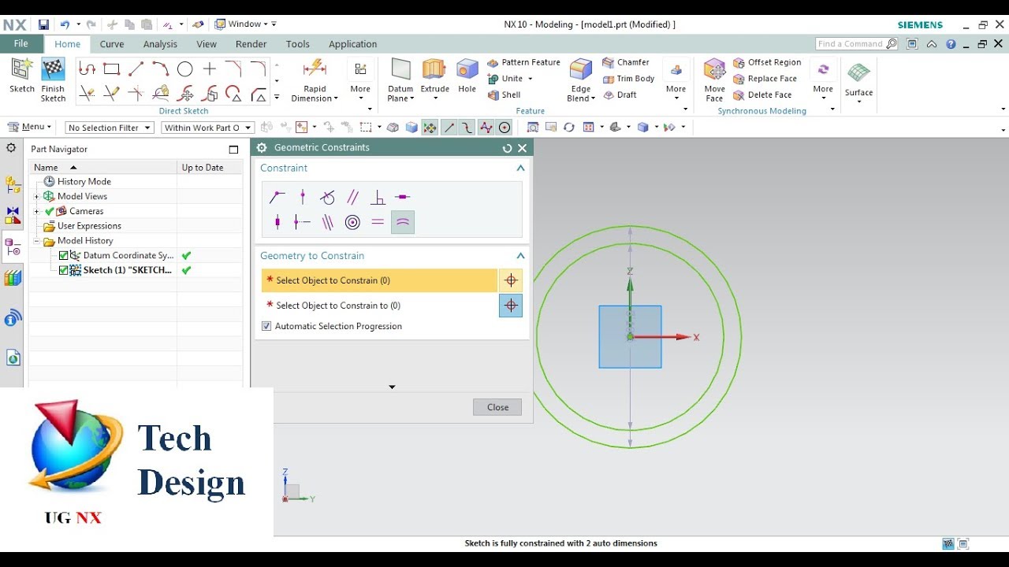Collapse the Geometry to Constrain section
Screen dimensions: 1009x567
point(520,256)
